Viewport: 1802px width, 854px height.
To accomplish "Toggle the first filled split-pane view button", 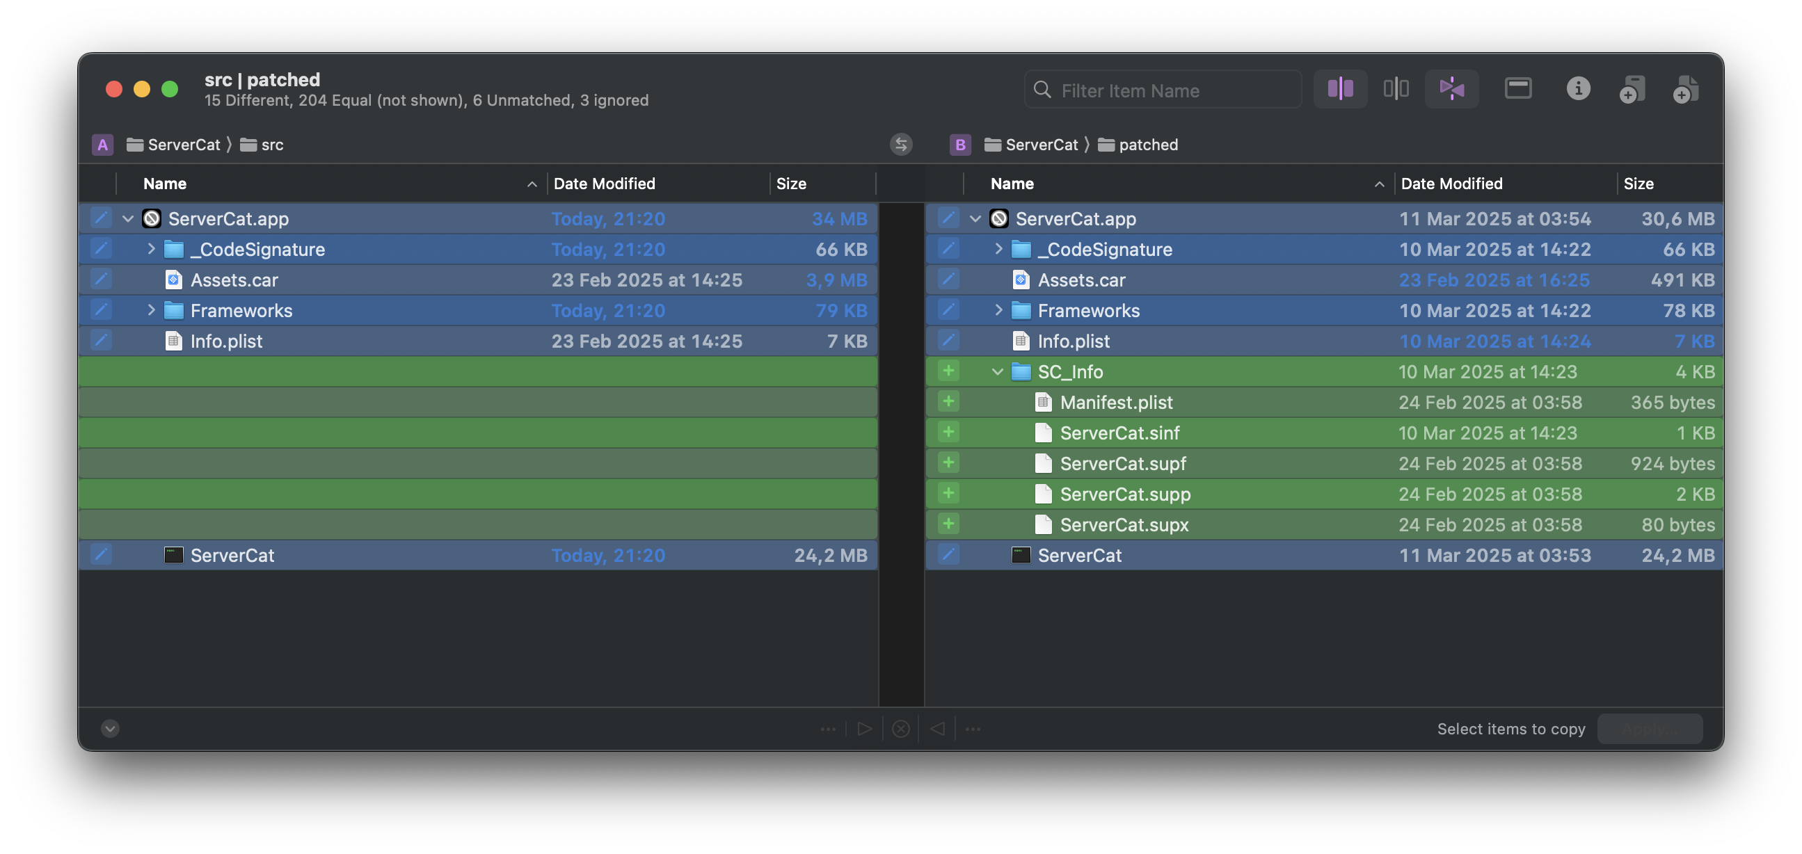I will pyautogui.click(x=1340, y=89).
